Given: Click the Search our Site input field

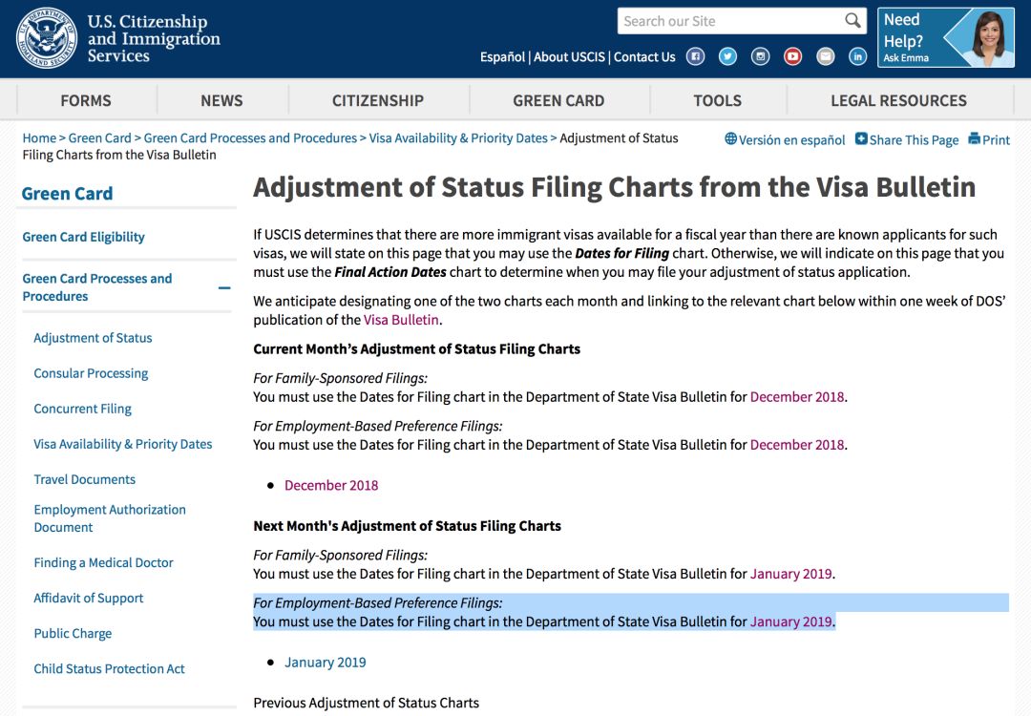Looking at the screenshot, I should pyautogui.click(x=730, y=21).
